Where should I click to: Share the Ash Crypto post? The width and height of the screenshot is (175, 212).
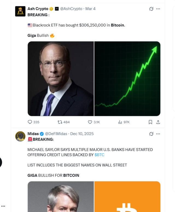coord(158,122)
